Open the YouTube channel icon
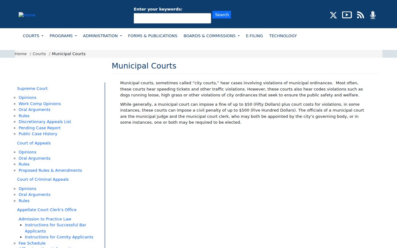The image size is (397, 248). pos(347,15)
